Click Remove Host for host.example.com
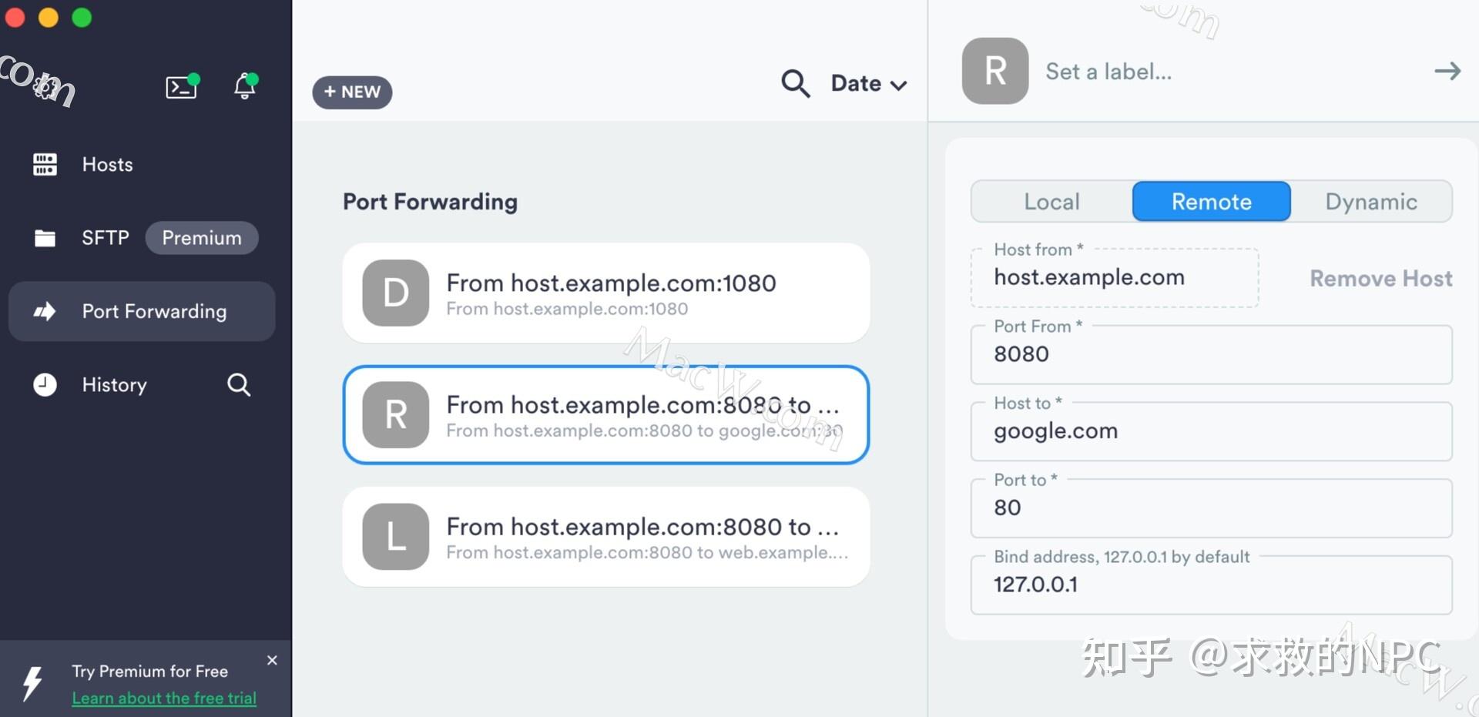 (x=1380, y=278)
